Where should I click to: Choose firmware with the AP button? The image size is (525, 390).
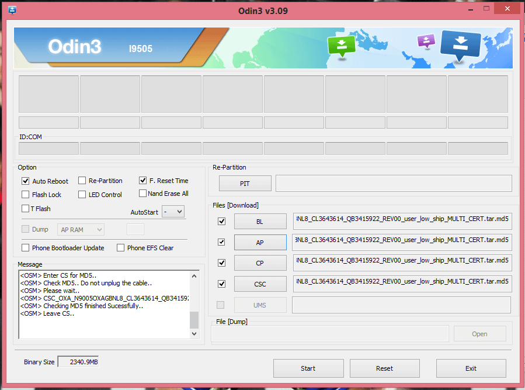[260, 242]
